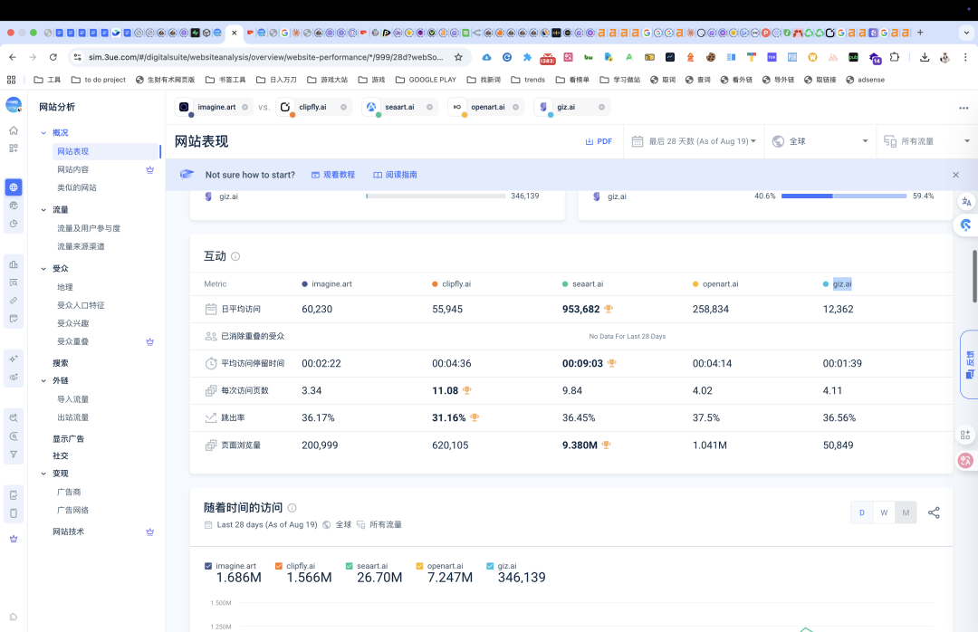The height and width of the screenshot is (632, 978).
Task: Show info tooltip for 互动 section
Action: 235,256
